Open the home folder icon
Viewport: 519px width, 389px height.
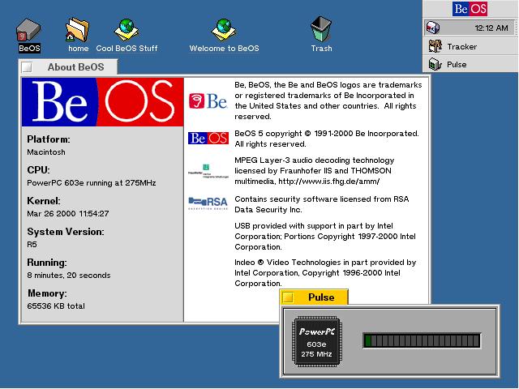click(77, 30)
